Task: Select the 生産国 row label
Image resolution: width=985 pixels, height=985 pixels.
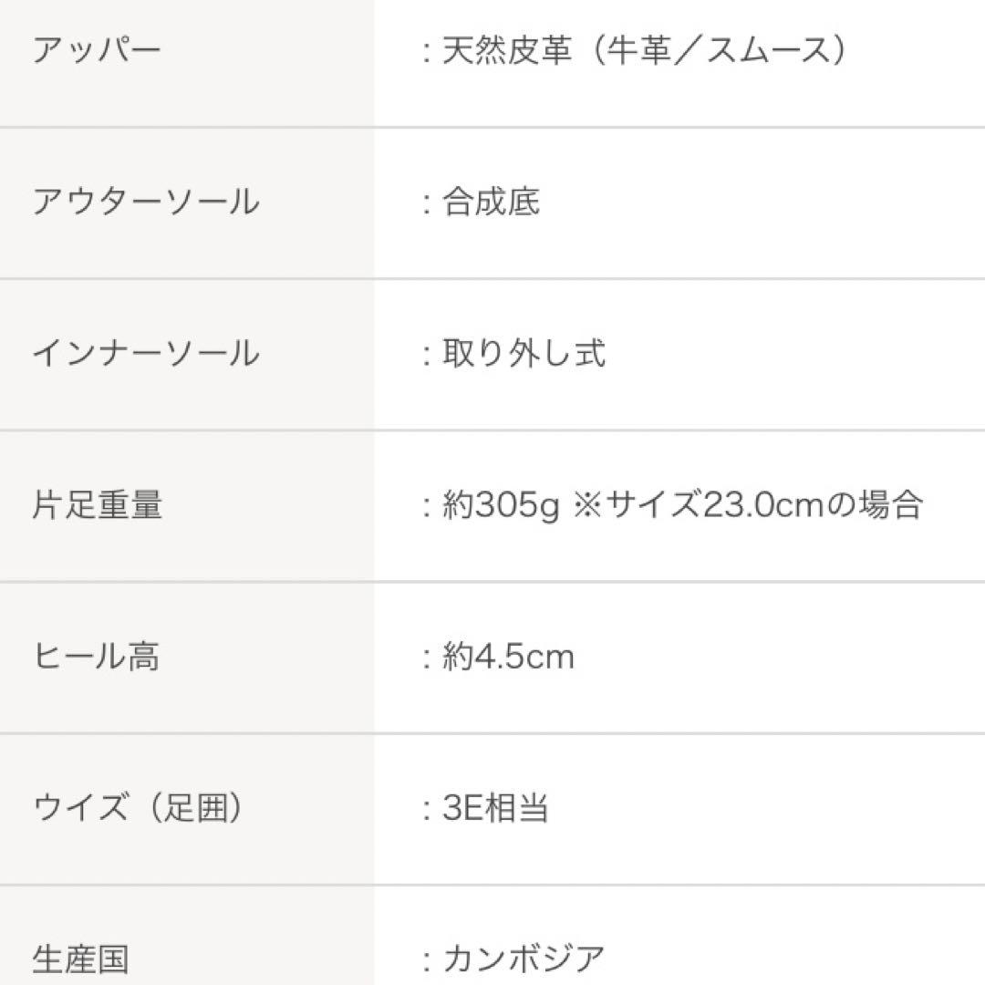Action: click(81, 959)
